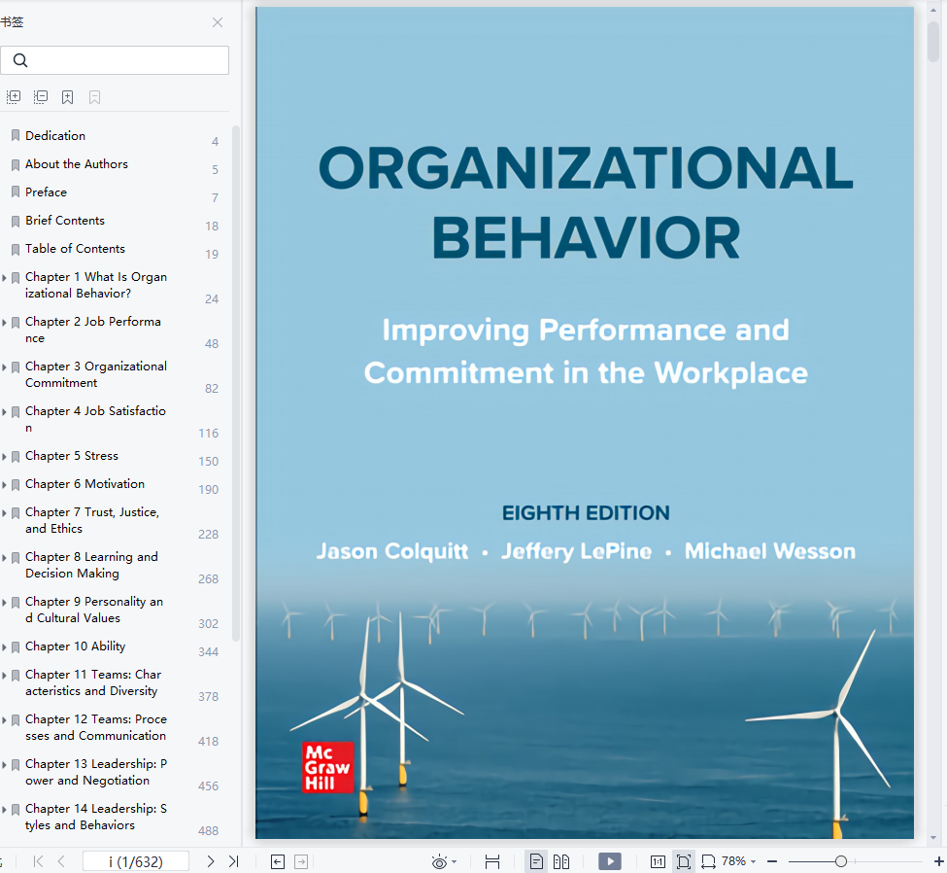This screenshot has width=947, height=873.
Task: Zoom out with the minus button
Action: 772,861
